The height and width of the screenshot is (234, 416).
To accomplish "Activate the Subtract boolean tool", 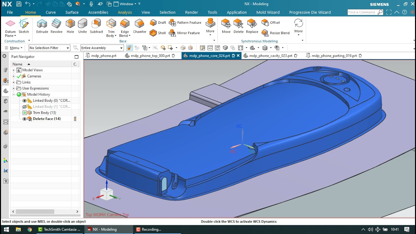I will 96,26.
